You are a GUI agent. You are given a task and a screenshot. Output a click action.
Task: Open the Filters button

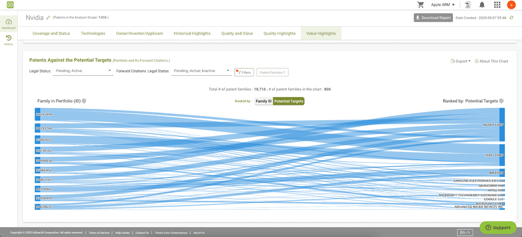pos(244,72)
